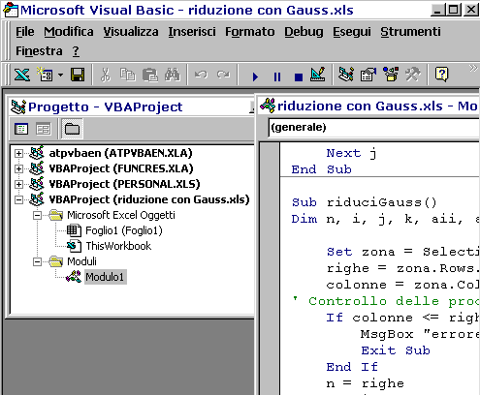Screen dimensions: 480x395
Task: Select Foglio1 (Foglio1) sheet object
Action: pos(124,230)
